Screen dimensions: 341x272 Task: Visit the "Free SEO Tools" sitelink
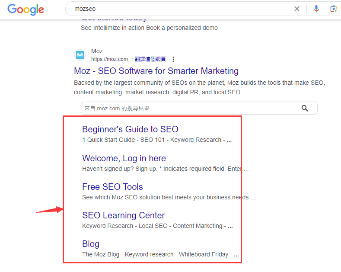pyautogui.click(x=112, y=187)
